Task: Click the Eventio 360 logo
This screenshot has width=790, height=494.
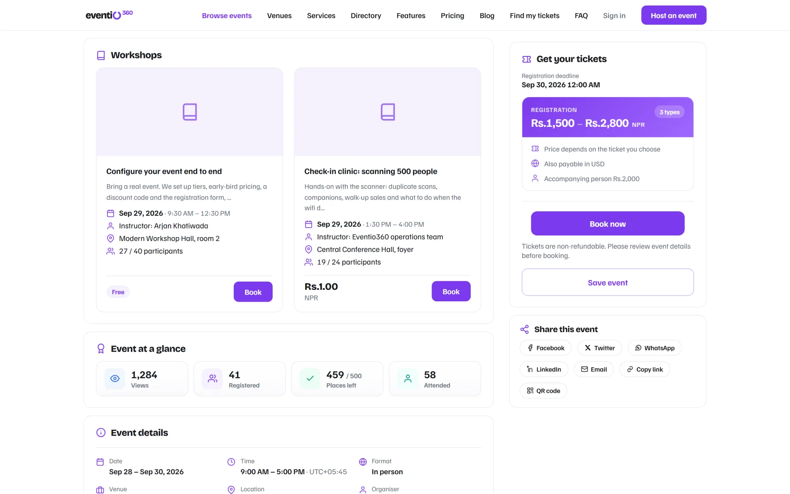Action: tap(109, 15)
